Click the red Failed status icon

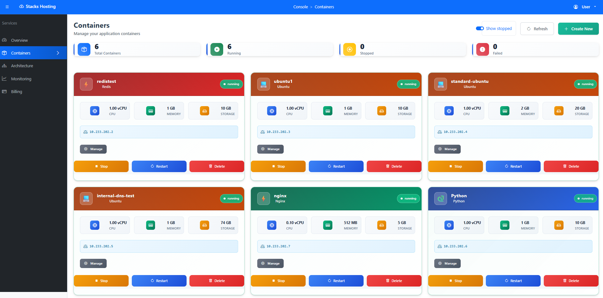pos(483,49)
